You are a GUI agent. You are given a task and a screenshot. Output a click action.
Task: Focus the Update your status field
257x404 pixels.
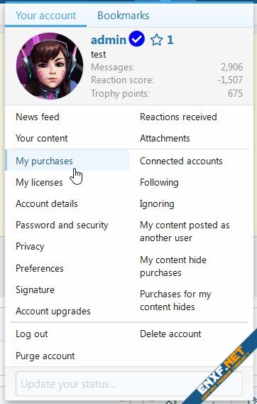tap(129, 383)
